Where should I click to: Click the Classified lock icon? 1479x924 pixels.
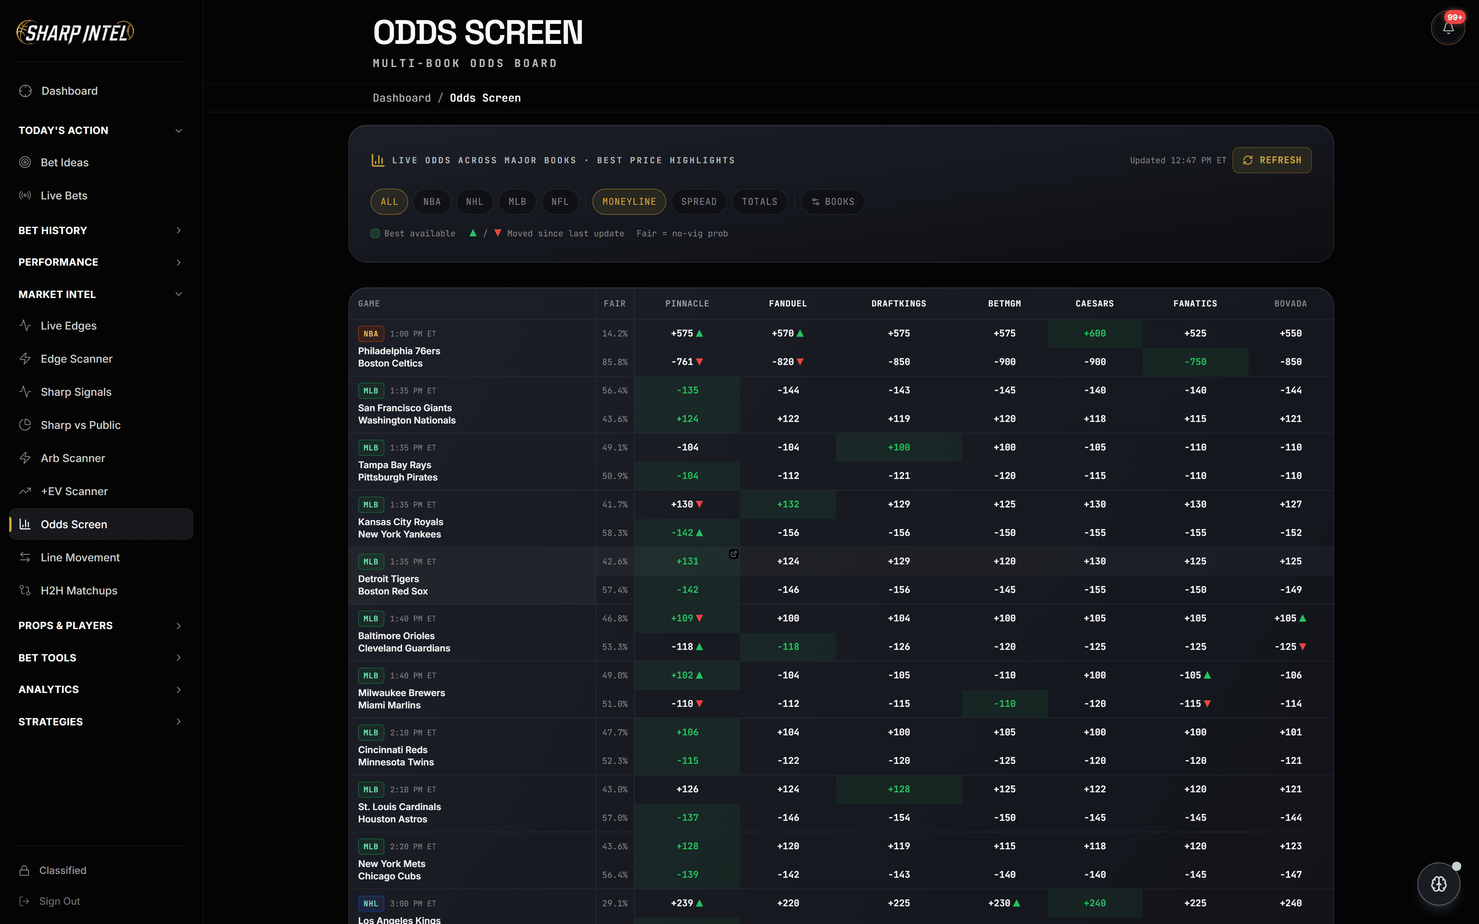coord(24,870)
